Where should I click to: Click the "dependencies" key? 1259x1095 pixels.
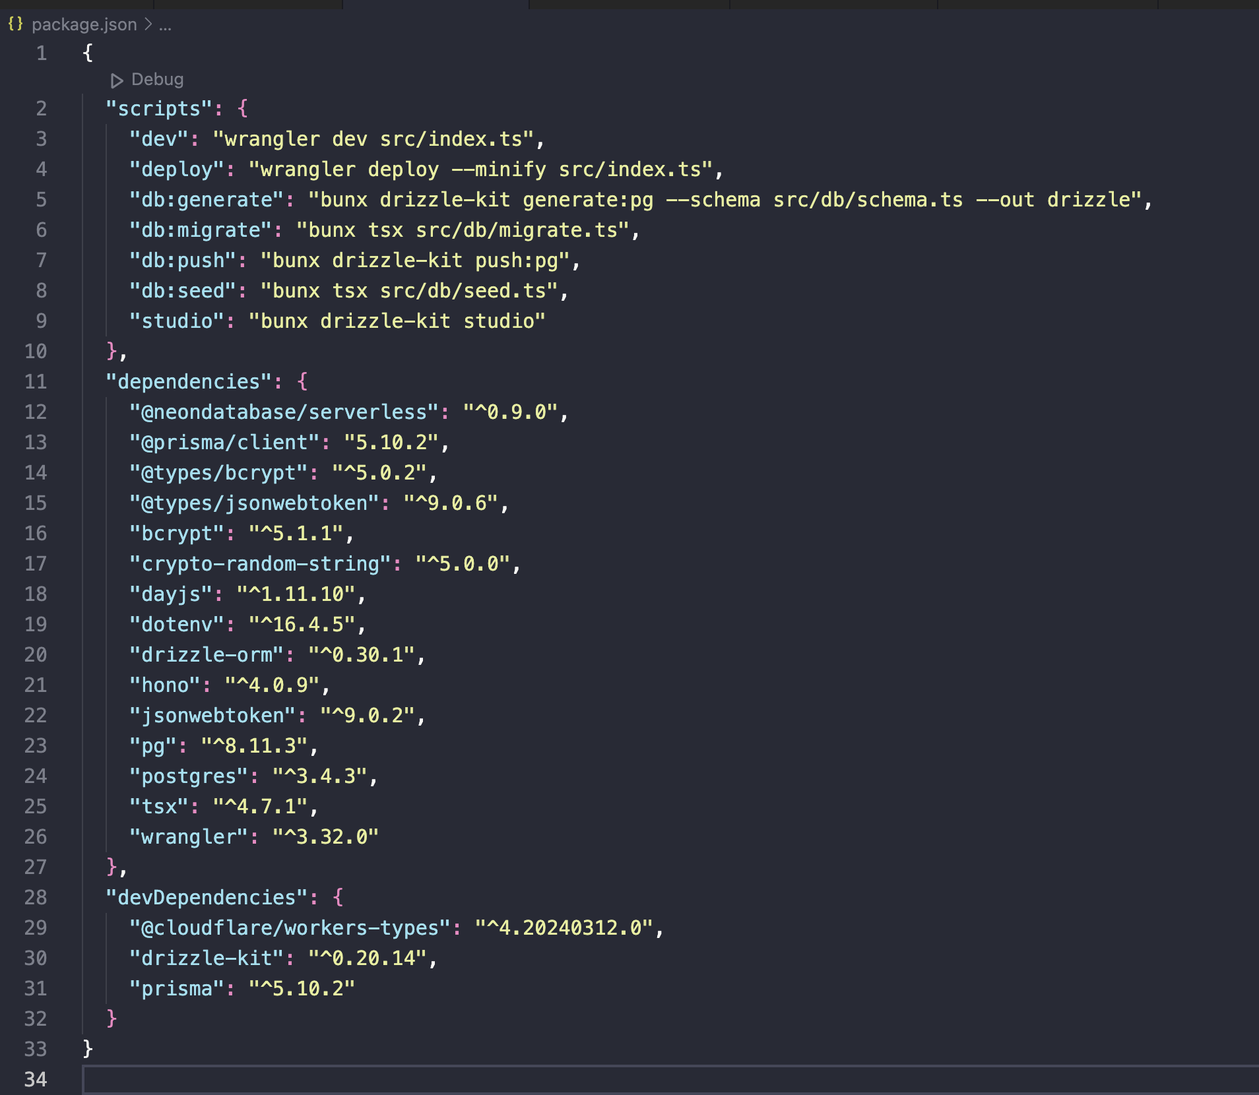[x=189, y=382]
